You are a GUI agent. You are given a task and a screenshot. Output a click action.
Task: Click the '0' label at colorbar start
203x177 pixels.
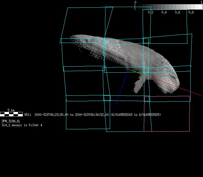(x=135, y=2)
